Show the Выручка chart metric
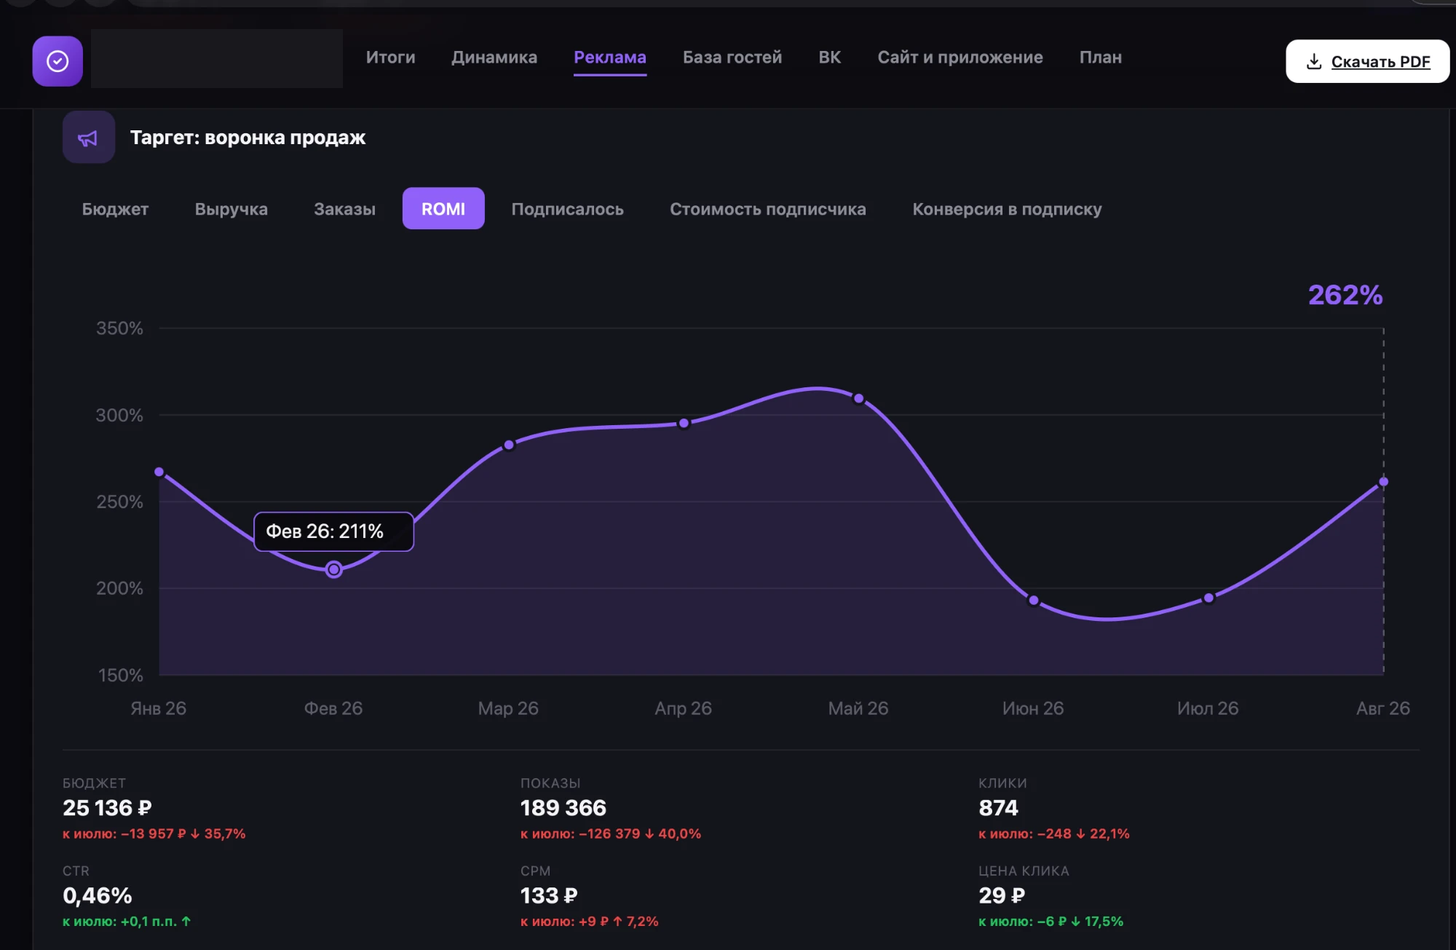The image size is (1456, 950). (x=232, y=209)
